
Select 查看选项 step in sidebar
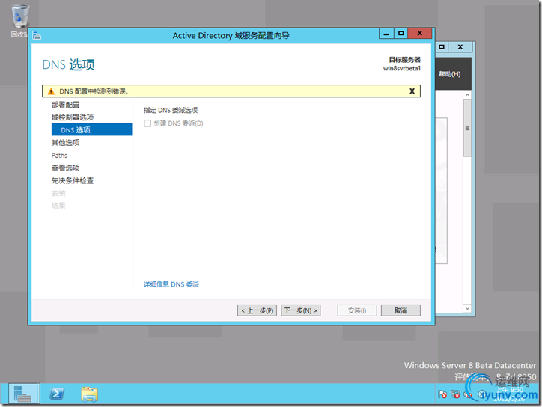pyautogui.click(x=65, y=168)
